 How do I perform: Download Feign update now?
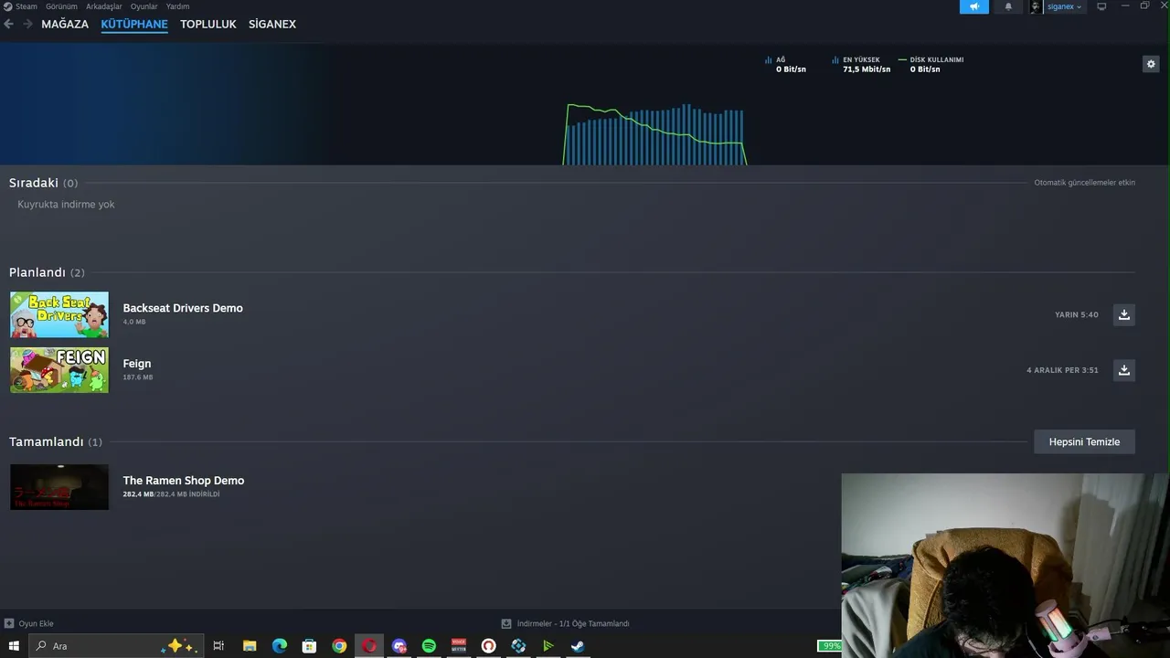tap(1124, 370)
